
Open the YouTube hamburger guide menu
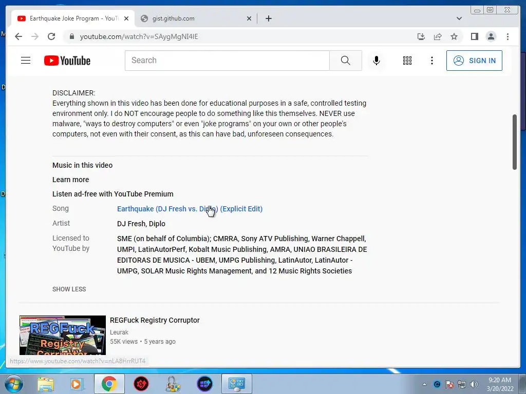coord(26,61)
